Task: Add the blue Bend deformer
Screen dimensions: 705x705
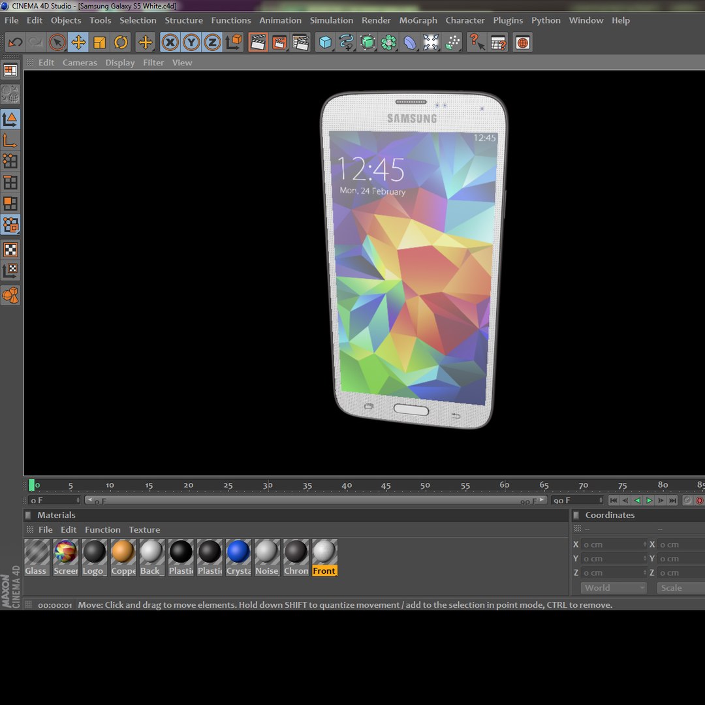Action: coord(409,42)
